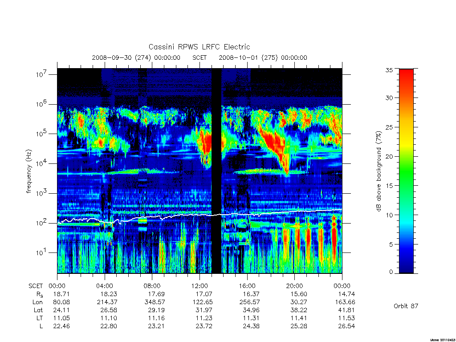Click the L value '26.54'
This screenshot has width=456, height=342.
click(x=346, y=326)
